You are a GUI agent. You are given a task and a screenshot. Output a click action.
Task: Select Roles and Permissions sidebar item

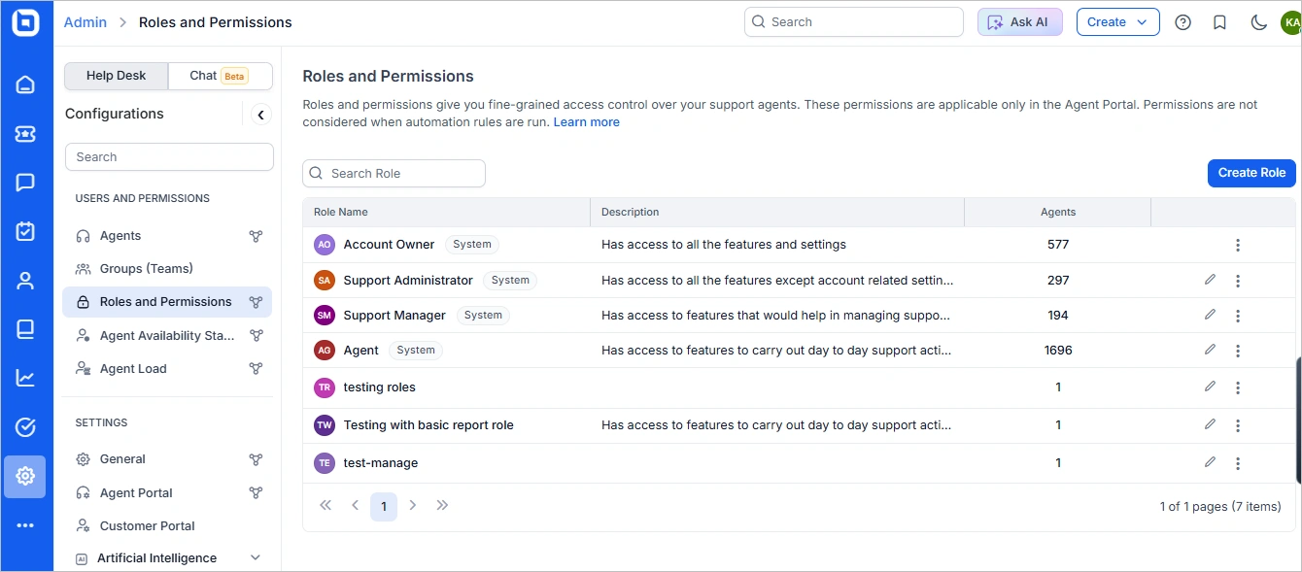[167, 302]
